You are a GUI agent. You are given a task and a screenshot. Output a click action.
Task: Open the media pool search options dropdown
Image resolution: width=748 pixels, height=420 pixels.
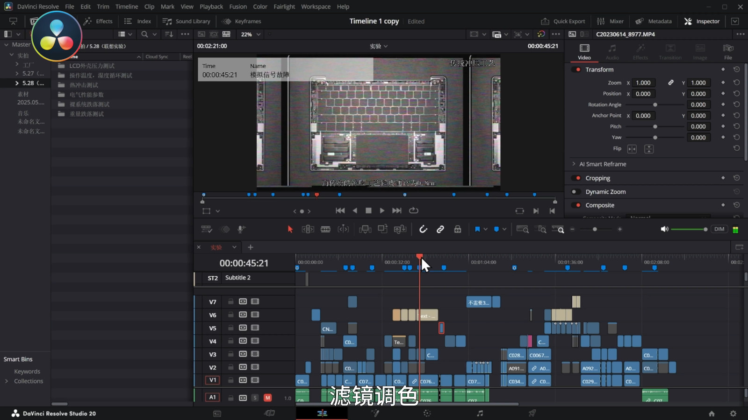tap(154, 34)
